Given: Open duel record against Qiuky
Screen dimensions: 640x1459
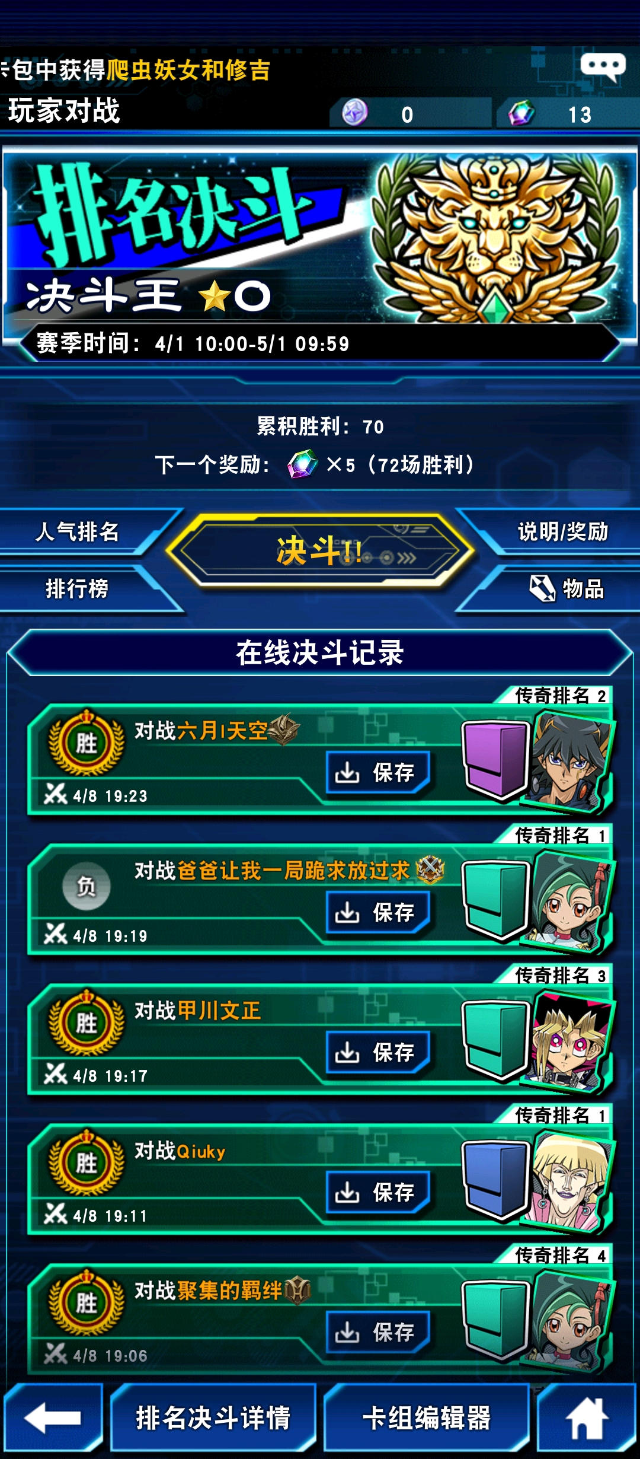Looking at the screenshot, I should click(320, 1178).
